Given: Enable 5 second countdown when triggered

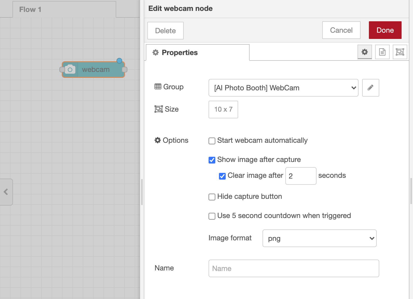Looking at the screenshot, I should tap(212, 216).
